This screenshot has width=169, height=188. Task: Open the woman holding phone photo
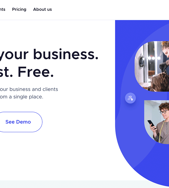coord(157,122)
